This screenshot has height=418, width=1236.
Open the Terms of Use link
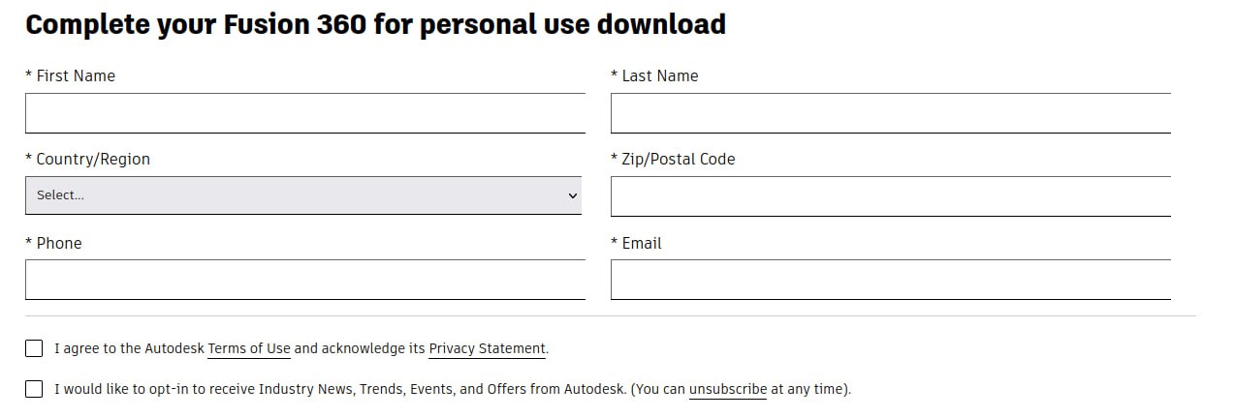click(249, 348)
